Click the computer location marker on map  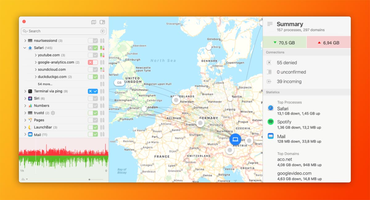(x=235, y=139)
